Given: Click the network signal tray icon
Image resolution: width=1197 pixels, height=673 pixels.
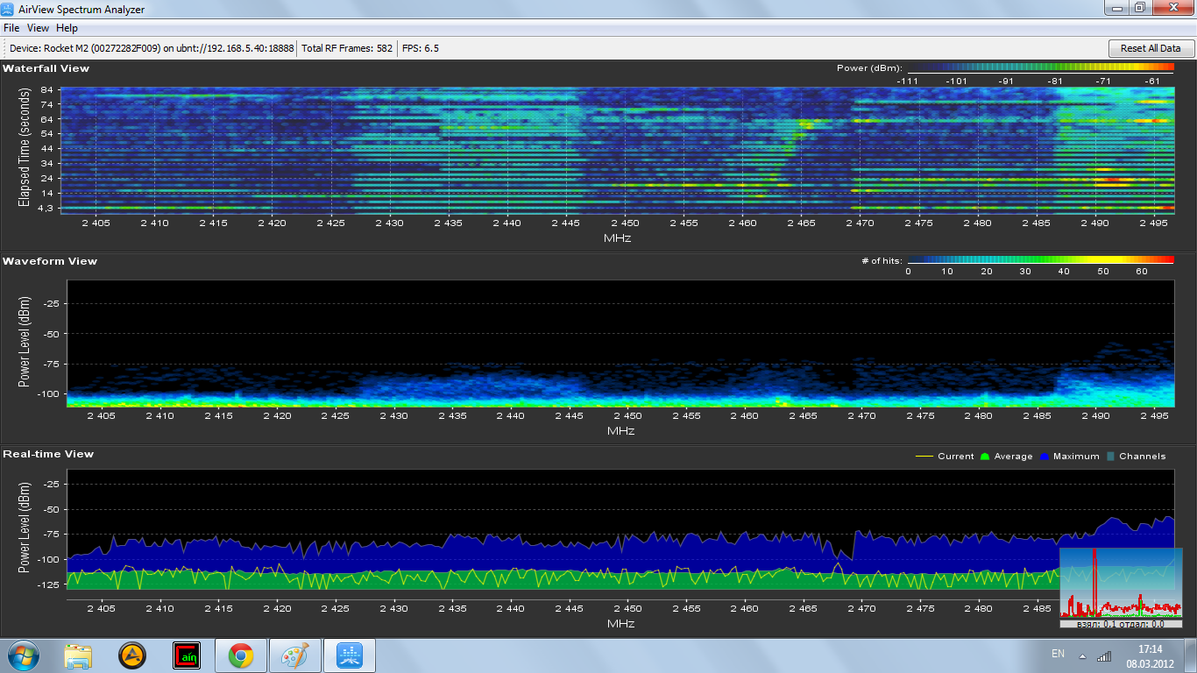Looking at the screenshot, I should point(1104,655).
